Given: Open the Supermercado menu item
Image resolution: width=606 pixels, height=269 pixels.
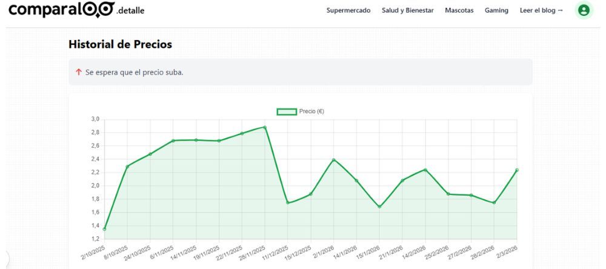Looking at the screenshot, I should [348, 10].
